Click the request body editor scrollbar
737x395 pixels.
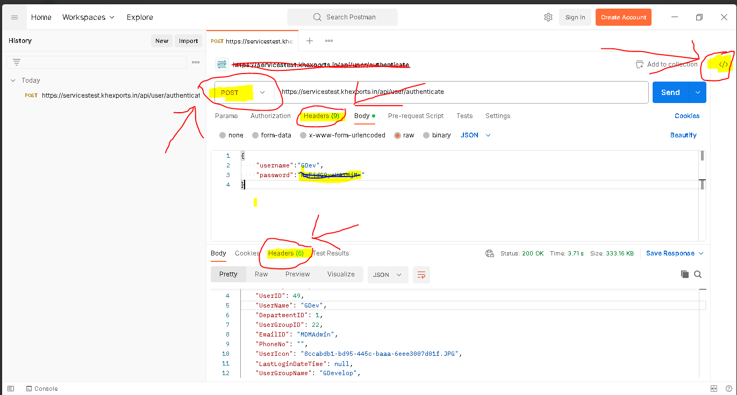click(x=702, y=172)
